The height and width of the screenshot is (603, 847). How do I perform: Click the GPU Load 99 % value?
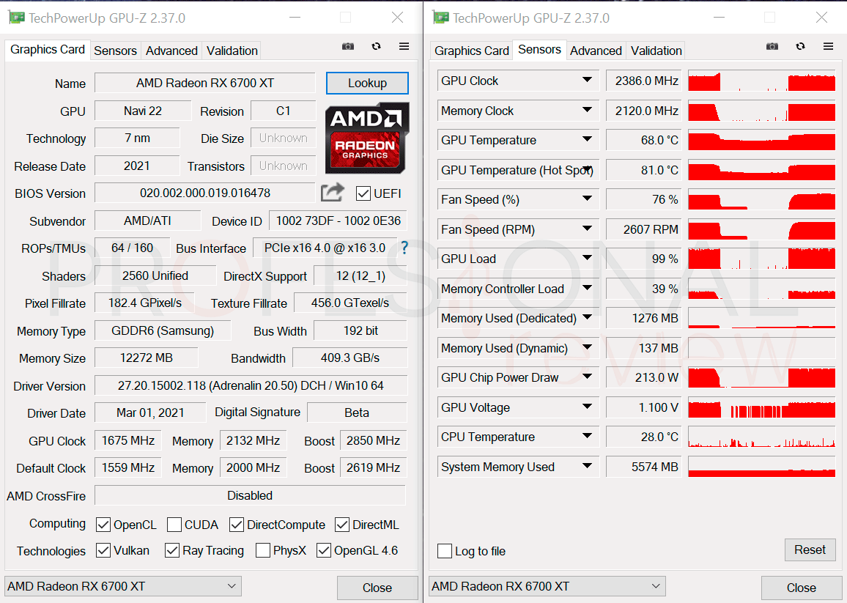coord(643,259)
